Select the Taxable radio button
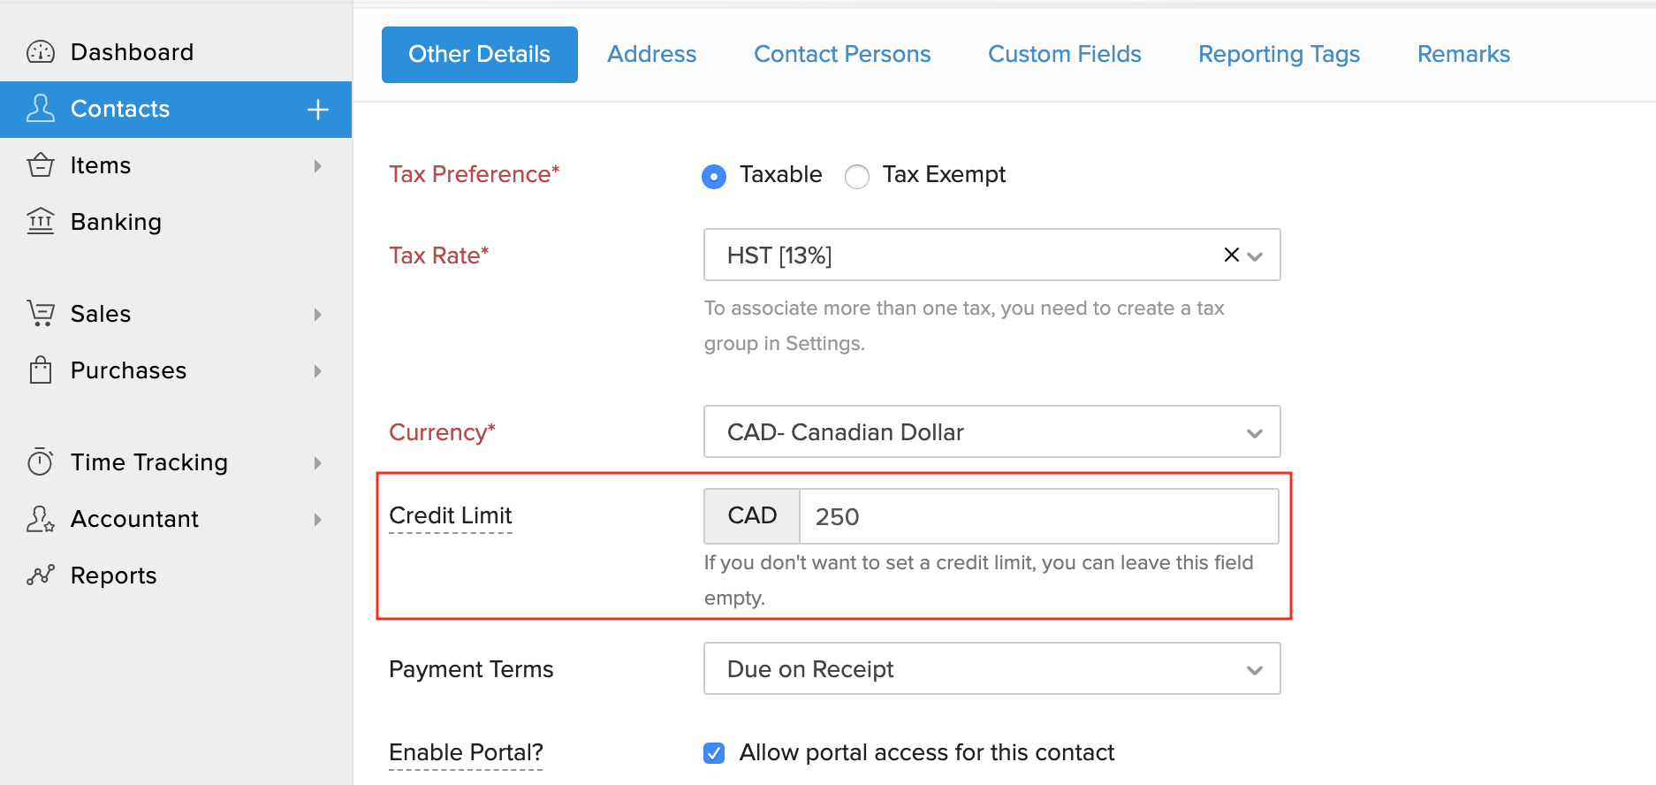Viewport: 1656px width, 785px height. pyautogui.click(x=713, y=176)
